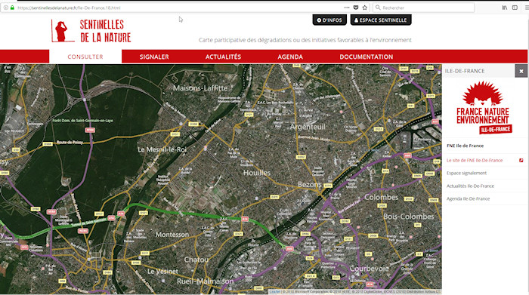Open the external link icon beside FNE site
The height and width of the screenshot is (295, 529).
[521, 160]
